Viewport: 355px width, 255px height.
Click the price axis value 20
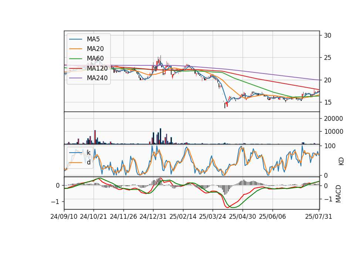[x=328, y=80]
